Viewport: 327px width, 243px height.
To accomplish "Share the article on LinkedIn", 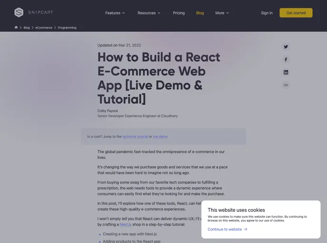I will (286, 72).
